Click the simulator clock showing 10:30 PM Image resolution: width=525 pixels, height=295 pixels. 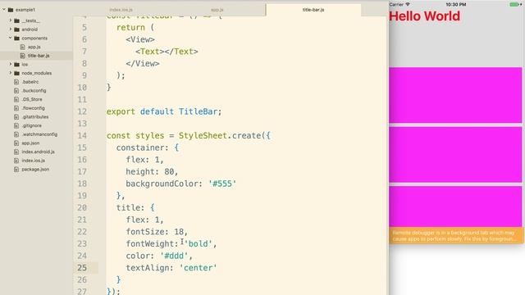tap(456, 4)
